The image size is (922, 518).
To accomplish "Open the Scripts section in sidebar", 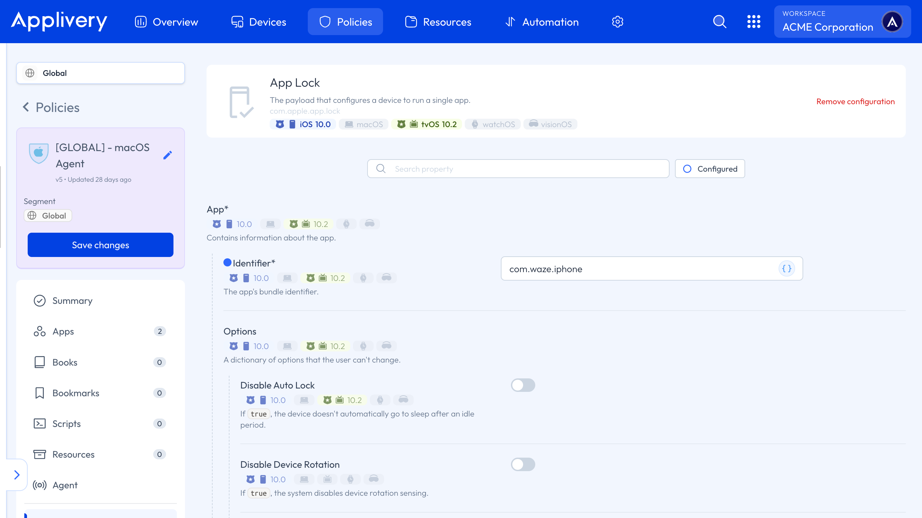I will click(66, 424).
